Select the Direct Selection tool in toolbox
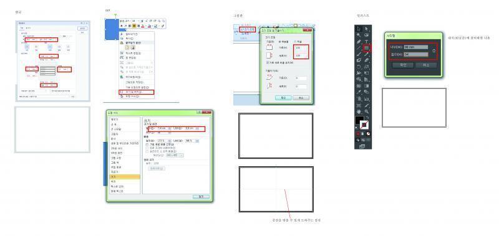 click(367, 29)
